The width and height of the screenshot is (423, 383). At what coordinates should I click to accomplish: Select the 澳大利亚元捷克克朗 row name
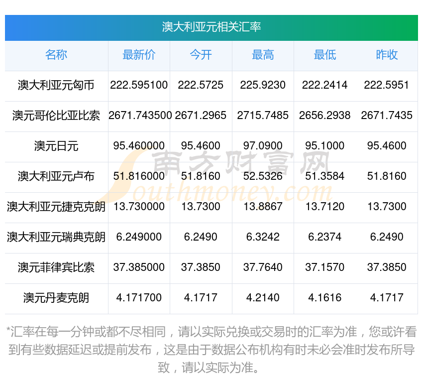point(56,207)
